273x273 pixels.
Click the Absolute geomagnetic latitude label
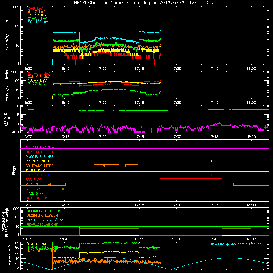point(236,244)
